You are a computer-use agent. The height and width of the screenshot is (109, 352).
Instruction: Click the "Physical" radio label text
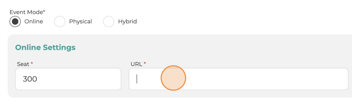pos(81,21)
